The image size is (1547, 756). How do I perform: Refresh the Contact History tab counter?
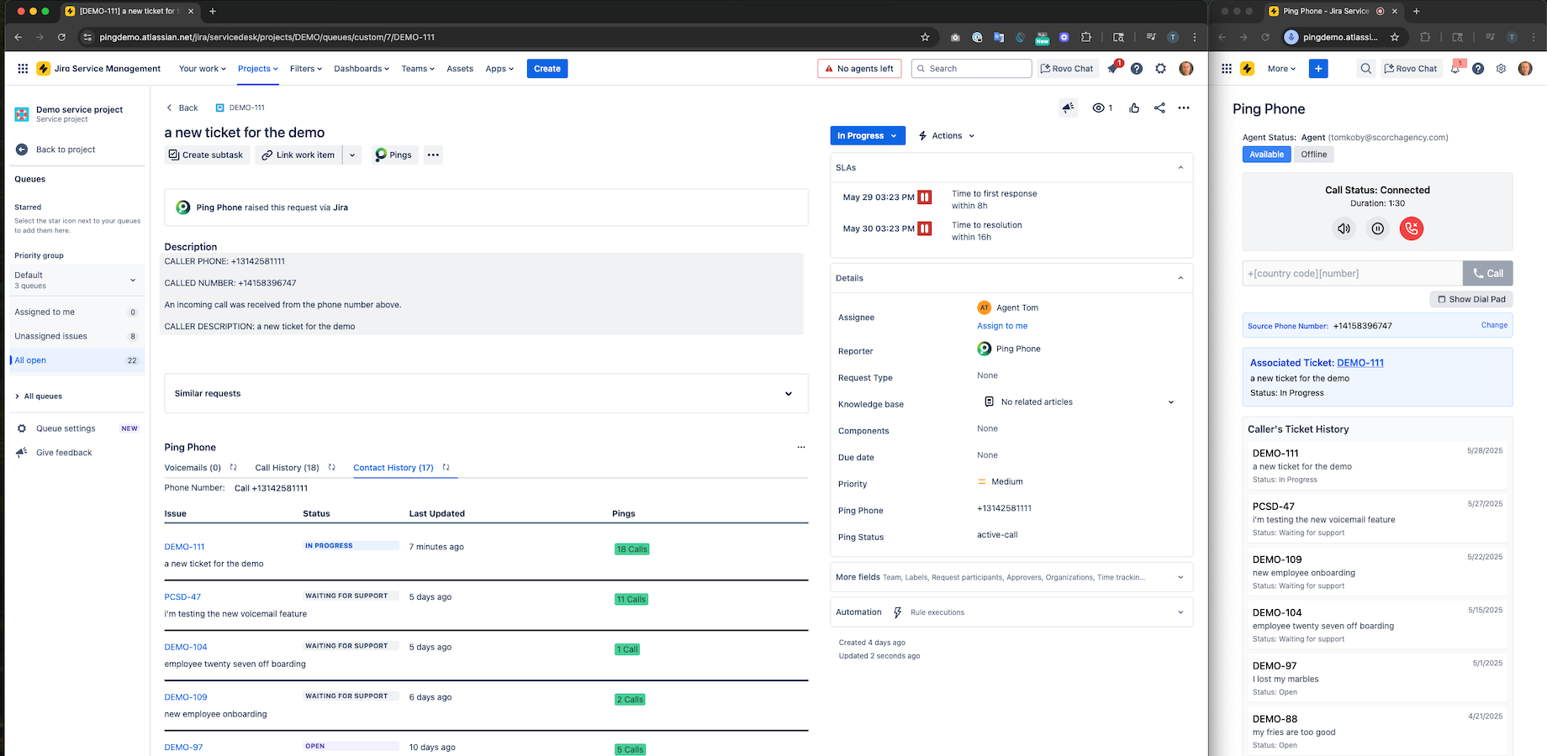click(446, 467)
